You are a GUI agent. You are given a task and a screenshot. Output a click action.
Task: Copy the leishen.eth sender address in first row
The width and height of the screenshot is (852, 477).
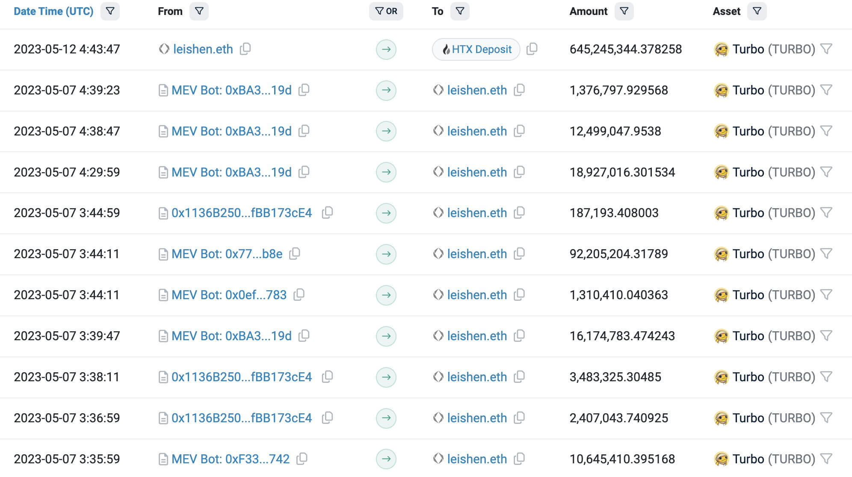tap(245, 49)
